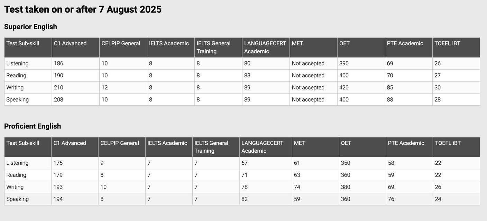Click C1 Advanced score 210 in Superior table
This screenshot has height=221, width=487.
click(58, 87)
